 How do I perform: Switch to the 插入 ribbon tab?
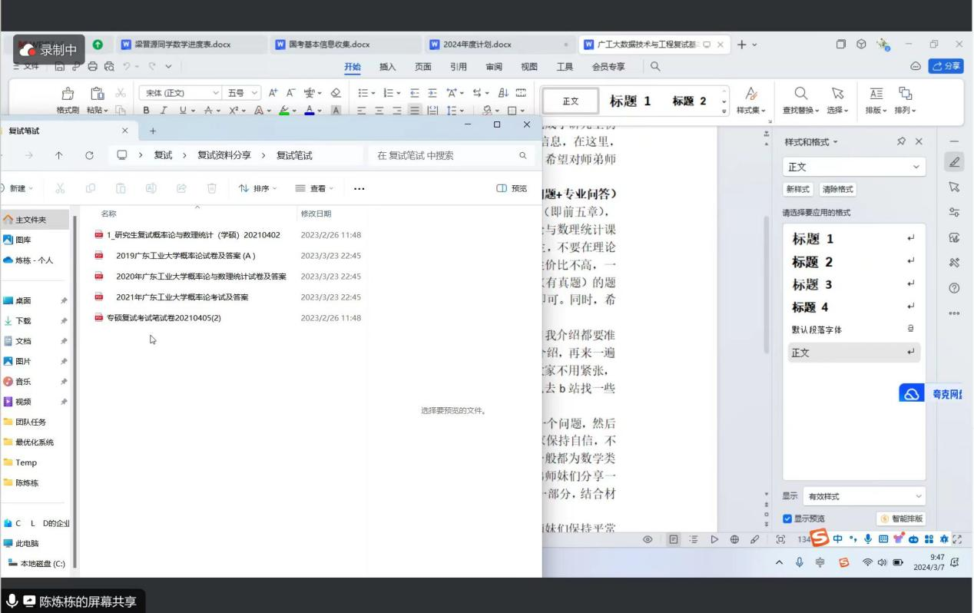click(388, 67)
